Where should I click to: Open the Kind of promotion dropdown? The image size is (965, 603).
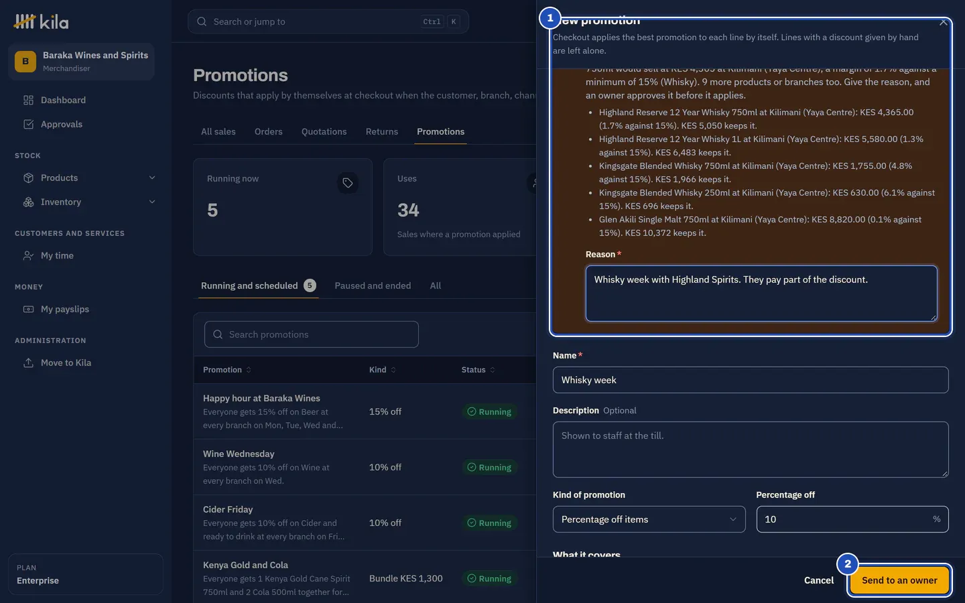pyautogui.click(x=649, y=519)
